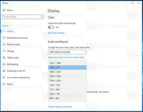Click the Power & sleep icon
143x112 pixels.
[4, 44]
